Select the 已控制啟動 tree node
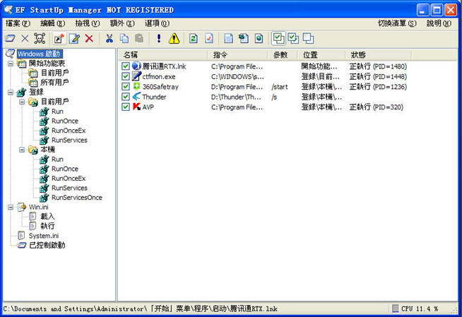 (47, 245)
